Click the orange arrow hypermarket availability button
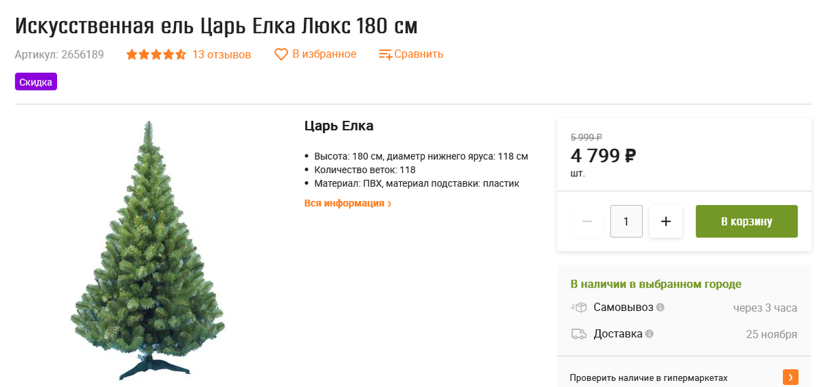Screen dimensions: 825x387 [791, 377]
